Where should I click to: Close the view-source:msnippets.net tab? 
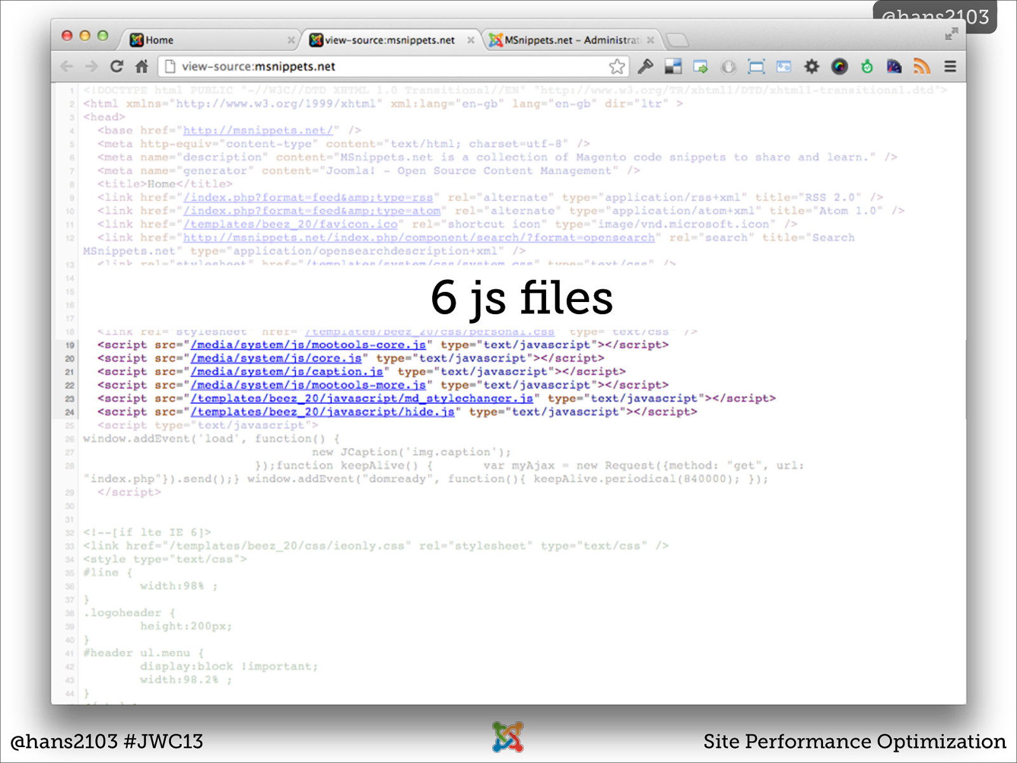coord(471,40)
